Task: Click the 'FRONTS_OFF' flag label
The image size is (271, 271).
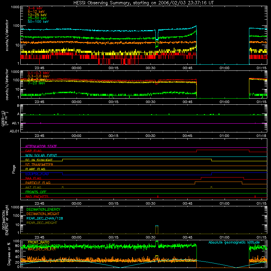Action: click(36, 192)
